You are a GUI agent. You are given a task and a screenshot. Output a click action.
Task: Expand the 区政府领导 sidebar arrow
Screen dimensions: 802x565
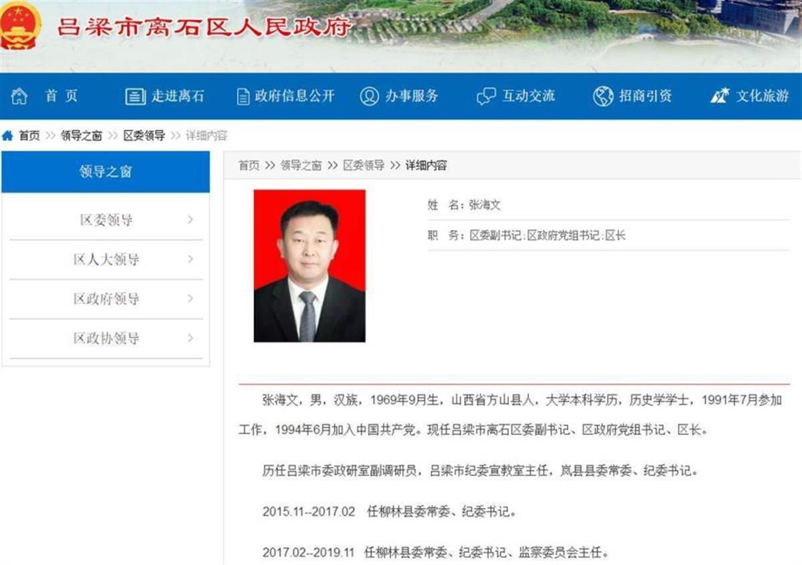[190, 299]
